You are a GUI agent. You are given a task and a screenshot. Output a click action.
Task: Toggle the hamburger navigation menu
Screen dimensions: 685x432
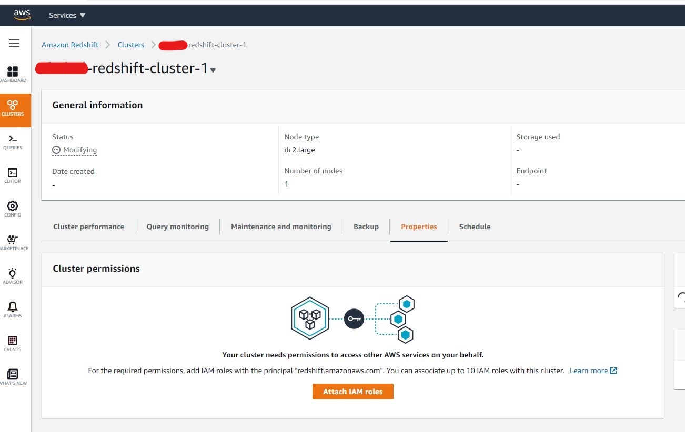click(x=14, y=44)
